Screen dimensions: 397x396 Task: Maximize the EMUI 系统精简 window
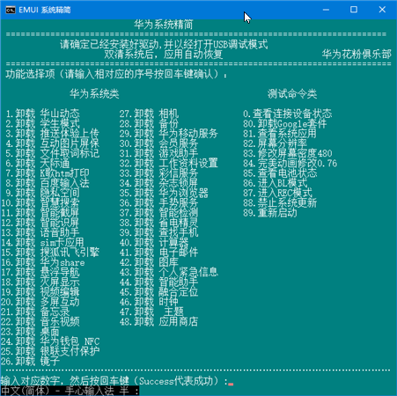click(354, 10)
